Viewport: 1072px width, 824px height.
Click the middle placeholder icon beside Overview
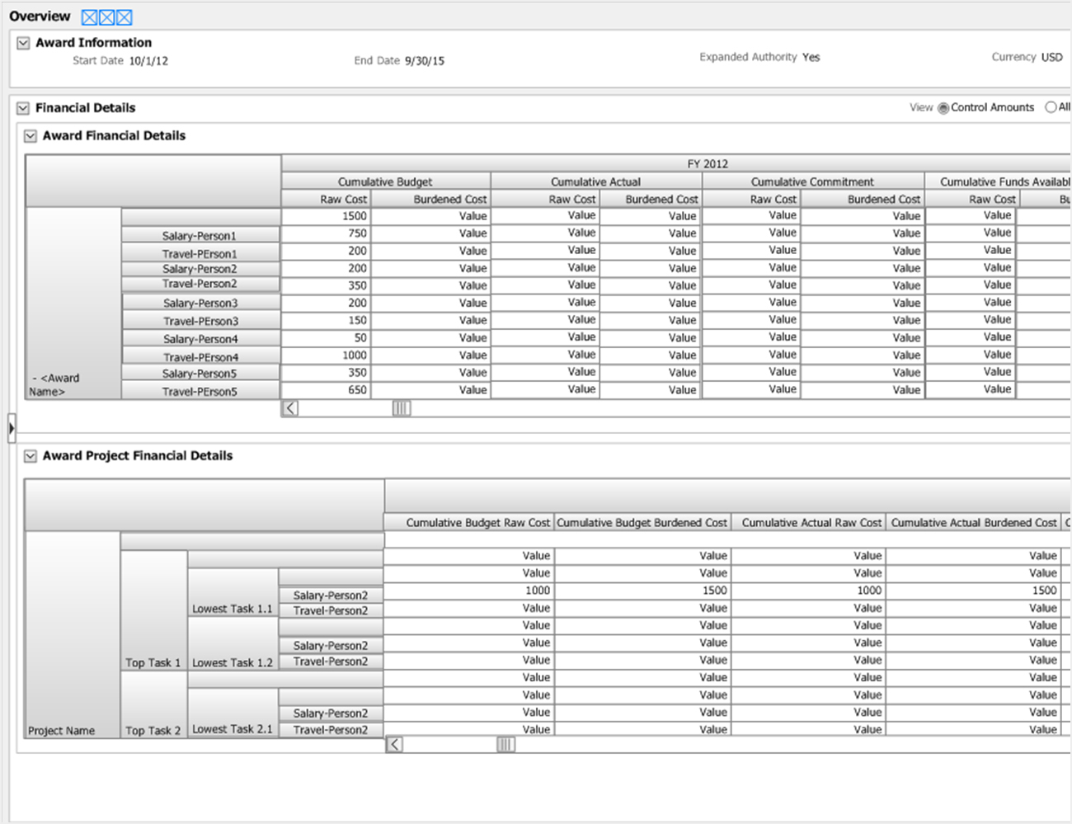[106, 17]
